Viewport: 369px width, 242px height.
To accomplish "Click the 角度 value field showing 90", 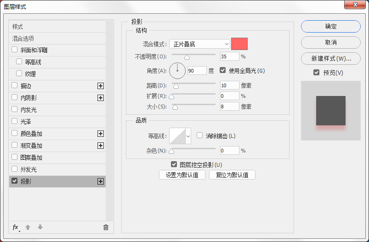I will tap(197, 71).
